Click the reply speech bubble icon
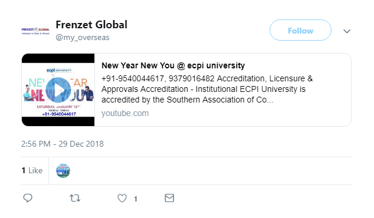The image size is (374, 218). click(28, 198)
